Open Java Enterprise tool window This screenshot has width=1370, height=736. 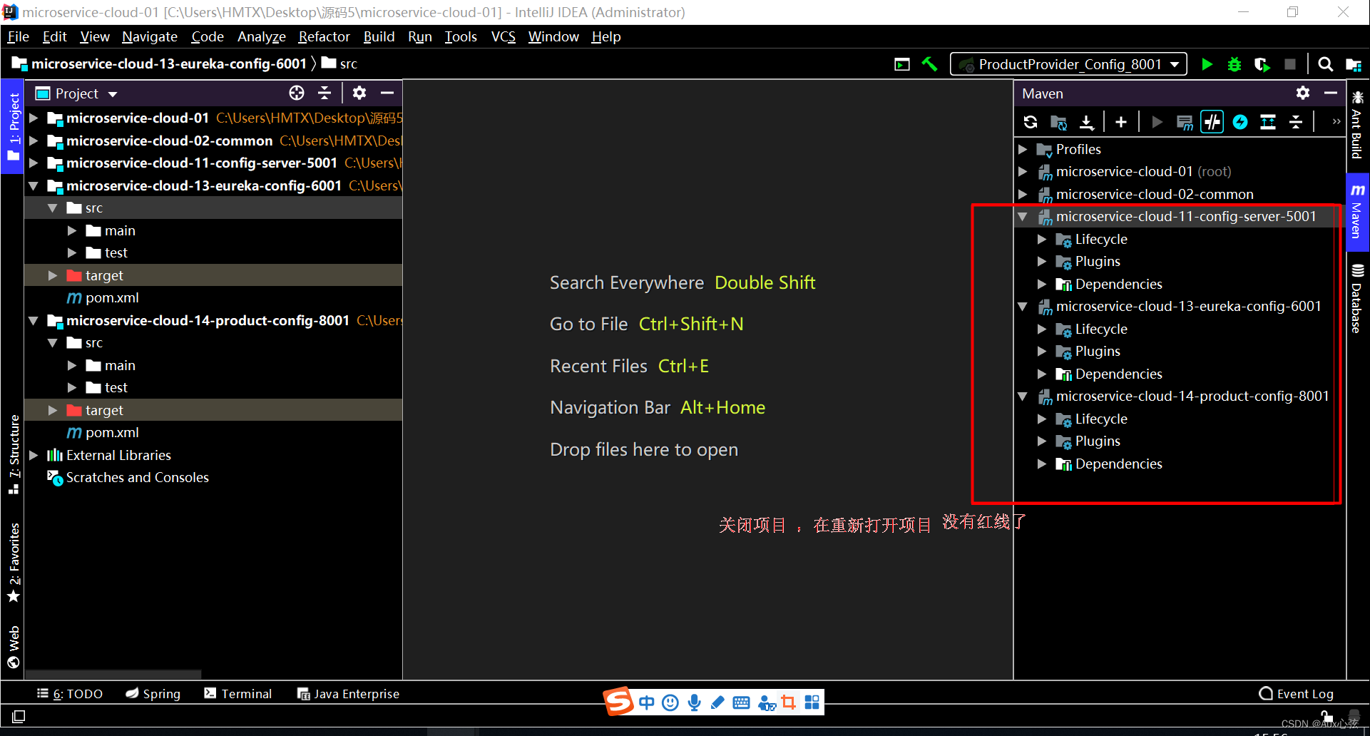tap(348, 694)
